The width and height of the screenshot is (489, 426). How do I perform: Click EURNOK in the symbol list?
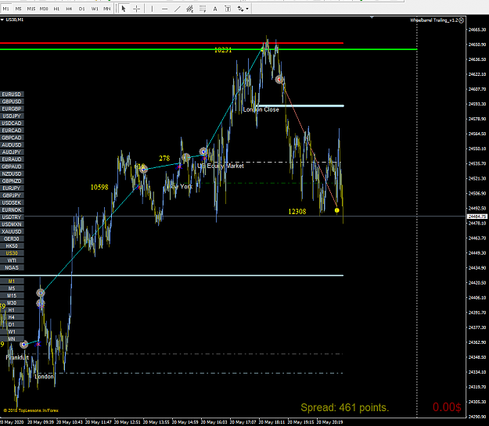[12, 209]
